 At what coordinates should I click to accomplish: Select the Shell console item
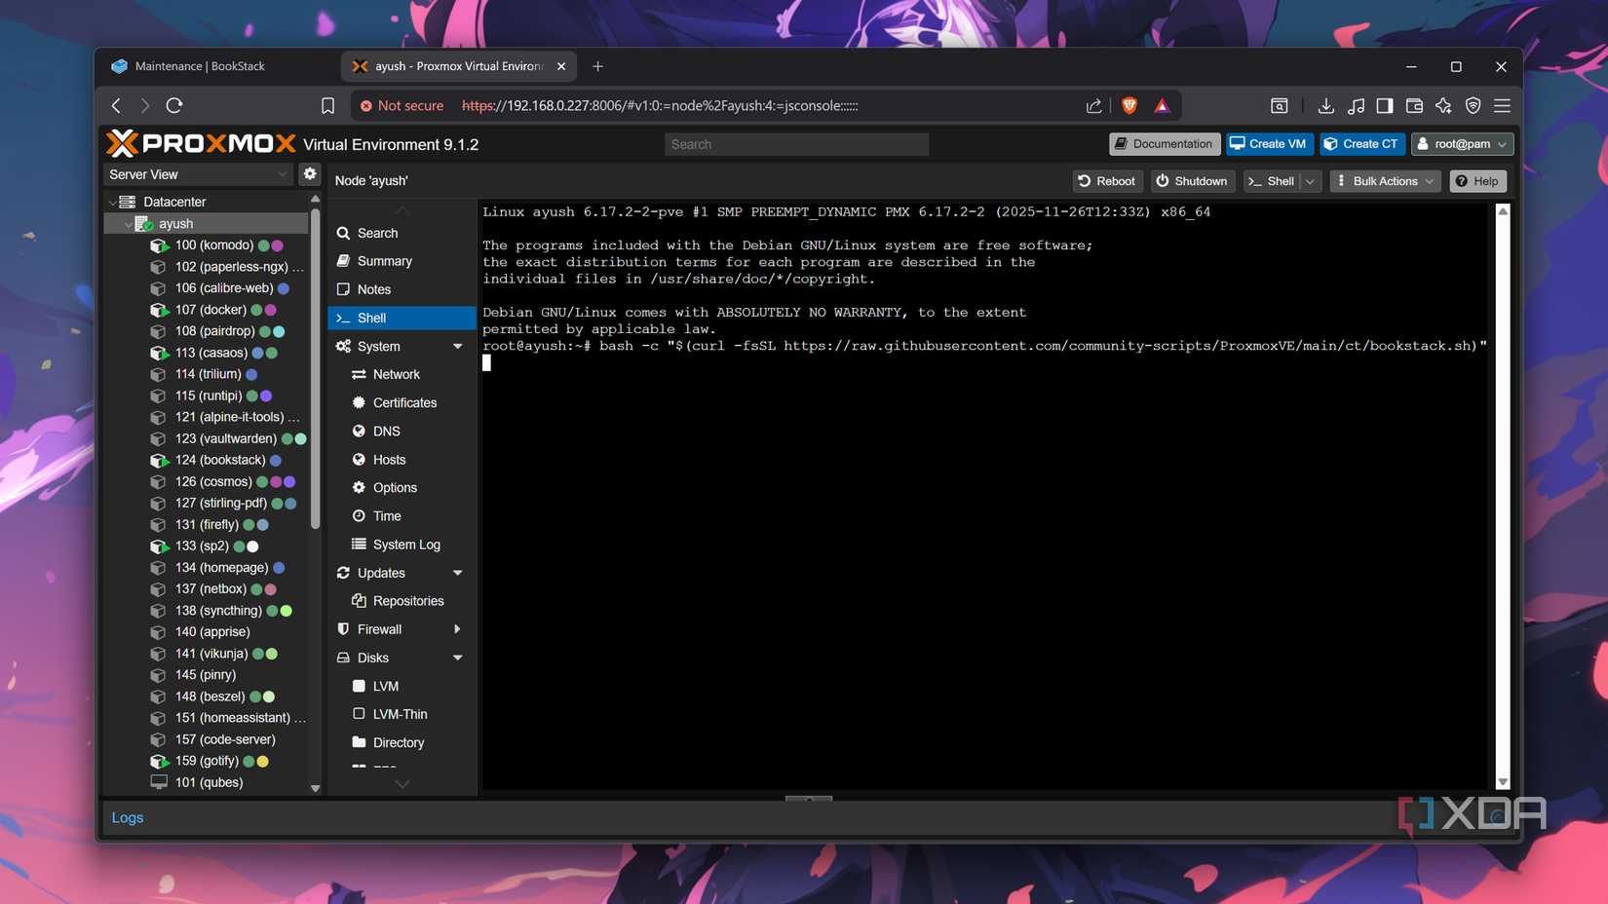click(371, 318)
